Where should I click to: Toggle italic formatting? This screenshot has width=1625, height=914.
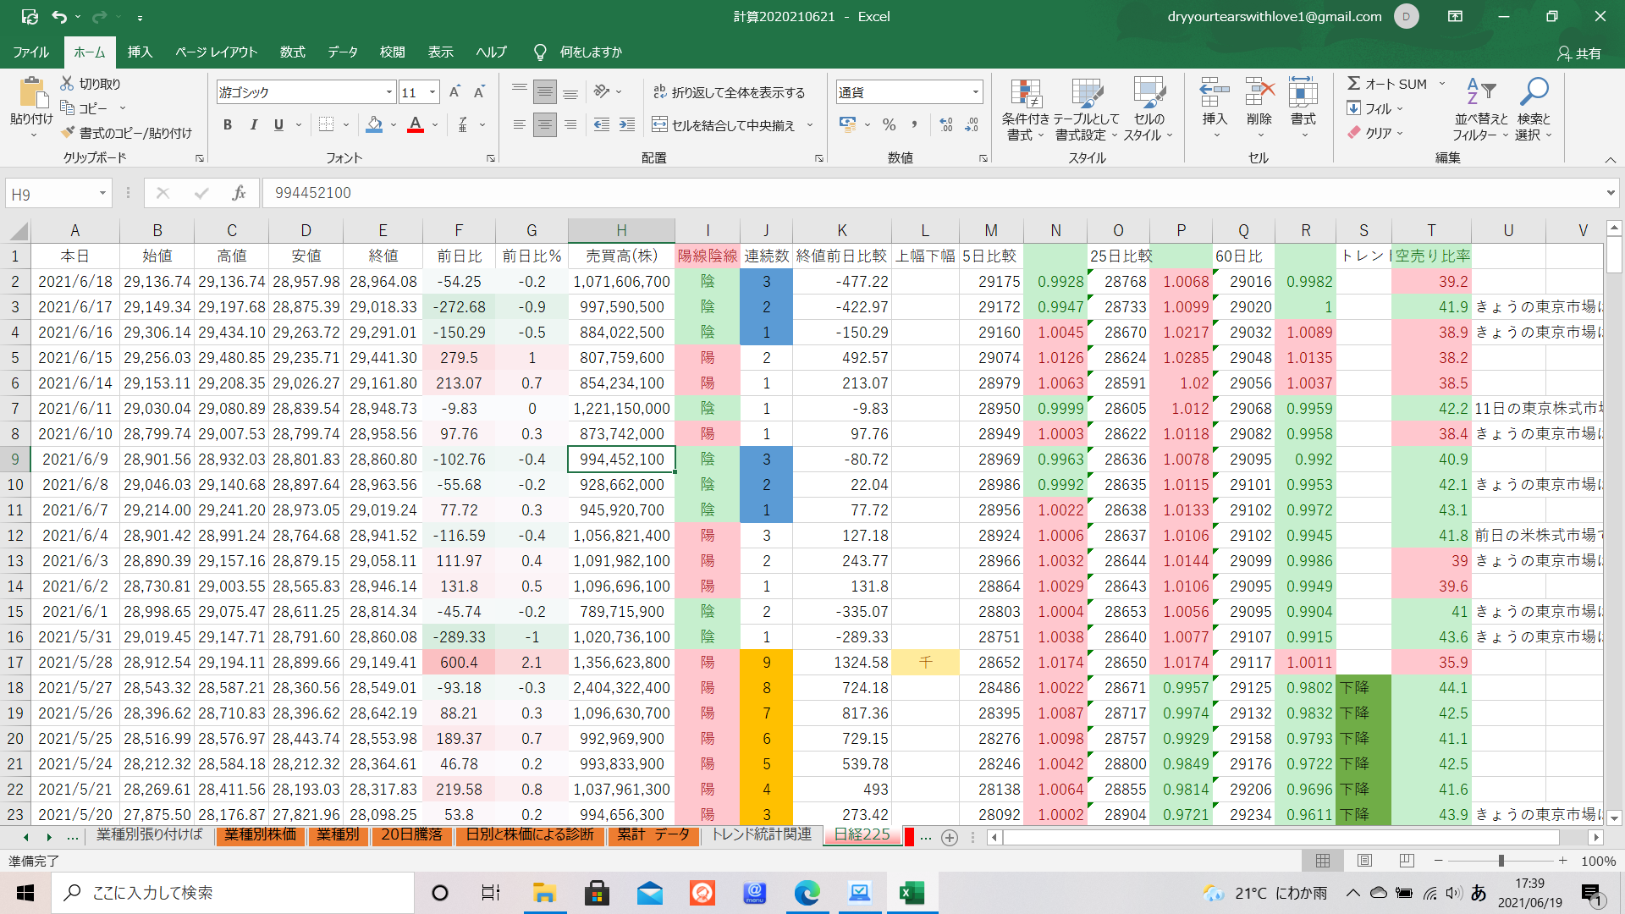point(253,125)
